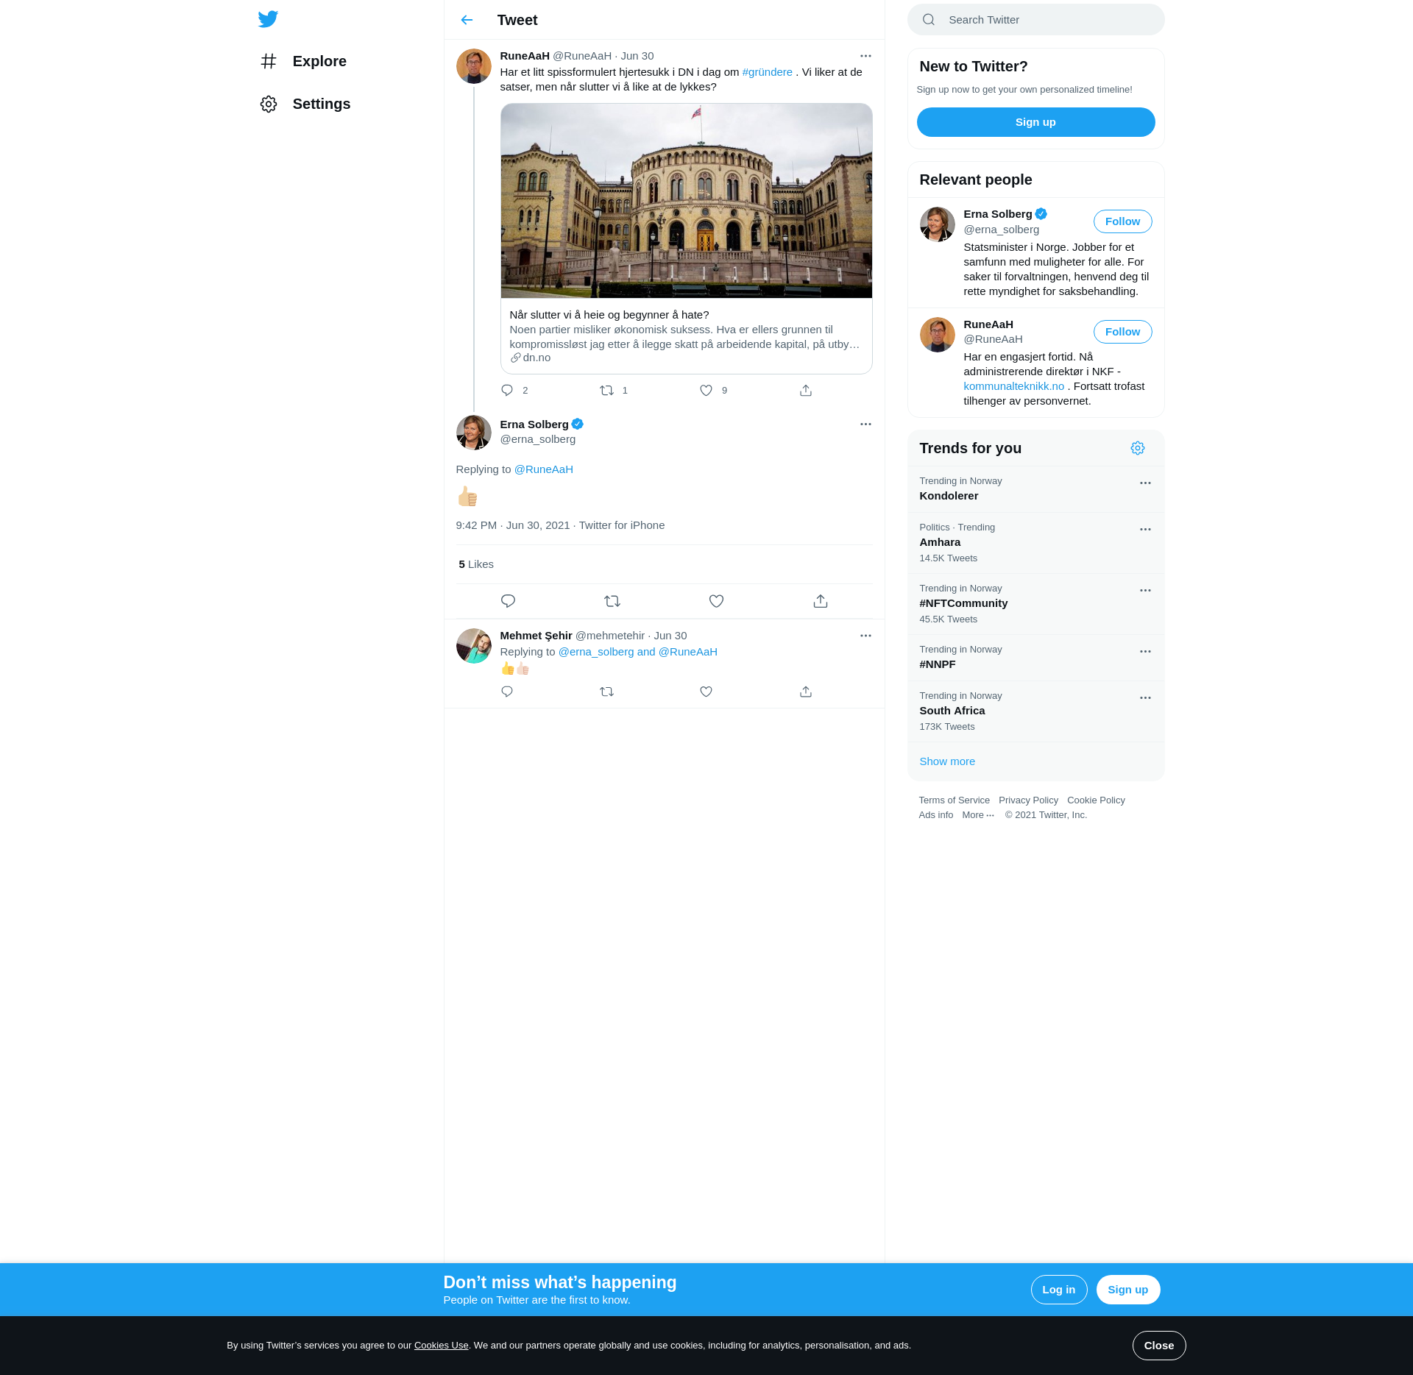Retweet Mehmet Şehir's tweet
The height and width of the screenshot is (1375, 1413).
click(606, 692)
